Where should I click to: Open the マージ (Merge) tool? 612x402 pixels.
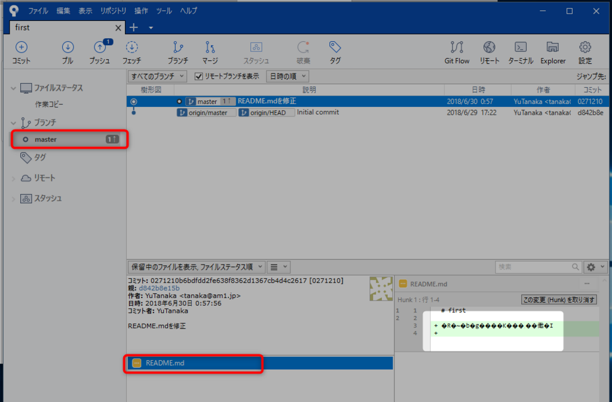coord(210,53)
